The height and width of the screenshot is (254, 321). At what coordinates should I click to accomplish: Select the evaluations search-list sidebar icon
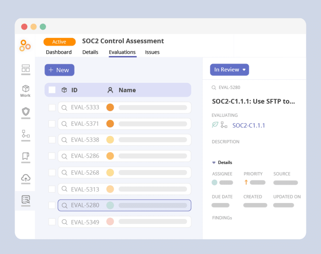(26, 200)
